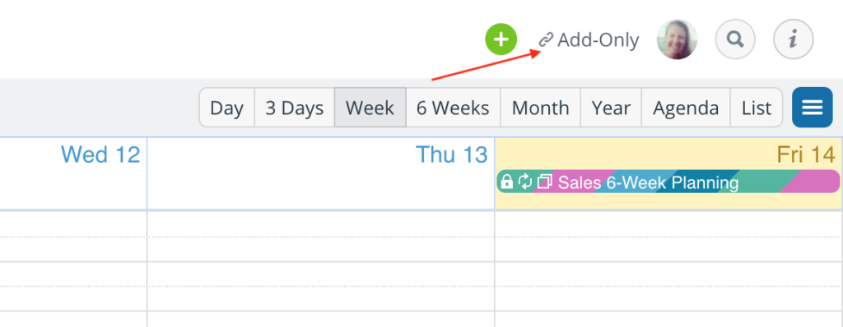Open the user profile avatar
Viewport: 843px width, 327px height.
pyautogui.click(x=677, y=39)
